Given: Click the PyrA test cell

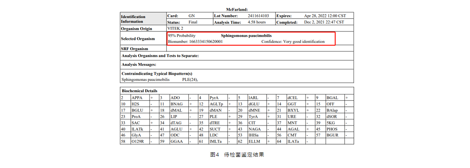Looking at the screenshot, I should pos(218,97).
